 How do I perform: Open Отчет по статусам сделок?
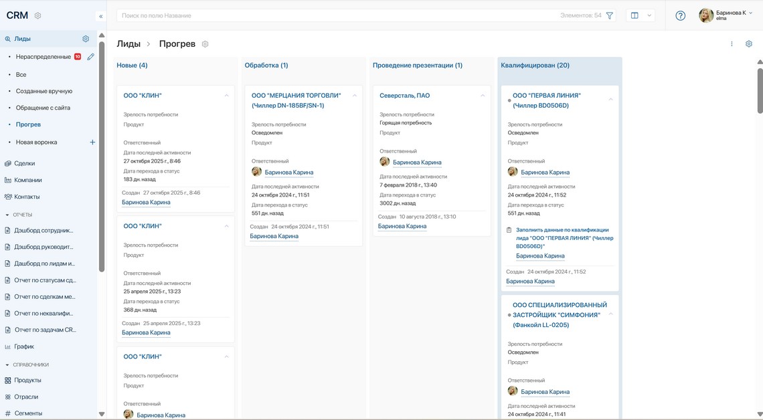tap(46, 280)
